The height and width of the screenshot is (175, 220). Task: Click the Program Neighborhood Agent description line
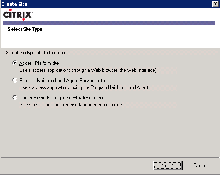[x=84, y=87]
